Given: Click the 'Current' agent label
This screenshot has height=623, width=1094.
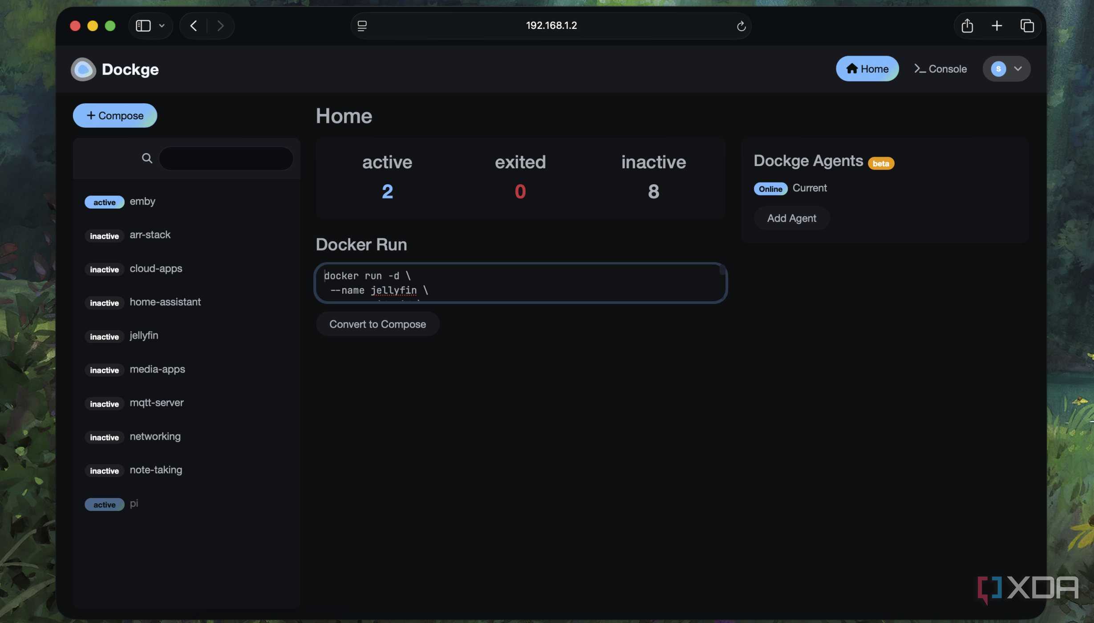Looking at the screenshot, I should coord(810,188).
